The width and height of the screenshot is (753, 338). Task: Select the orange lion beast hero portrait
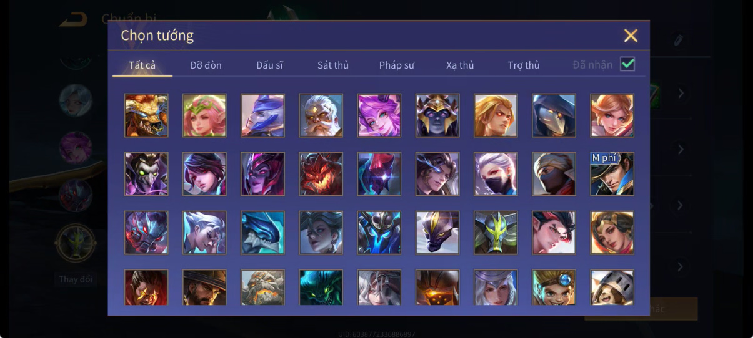coord(146,115)
